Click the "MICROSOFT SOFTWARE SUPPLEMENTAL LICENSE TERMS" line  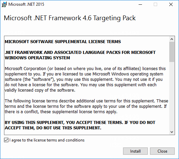click(x=63, y=42)
